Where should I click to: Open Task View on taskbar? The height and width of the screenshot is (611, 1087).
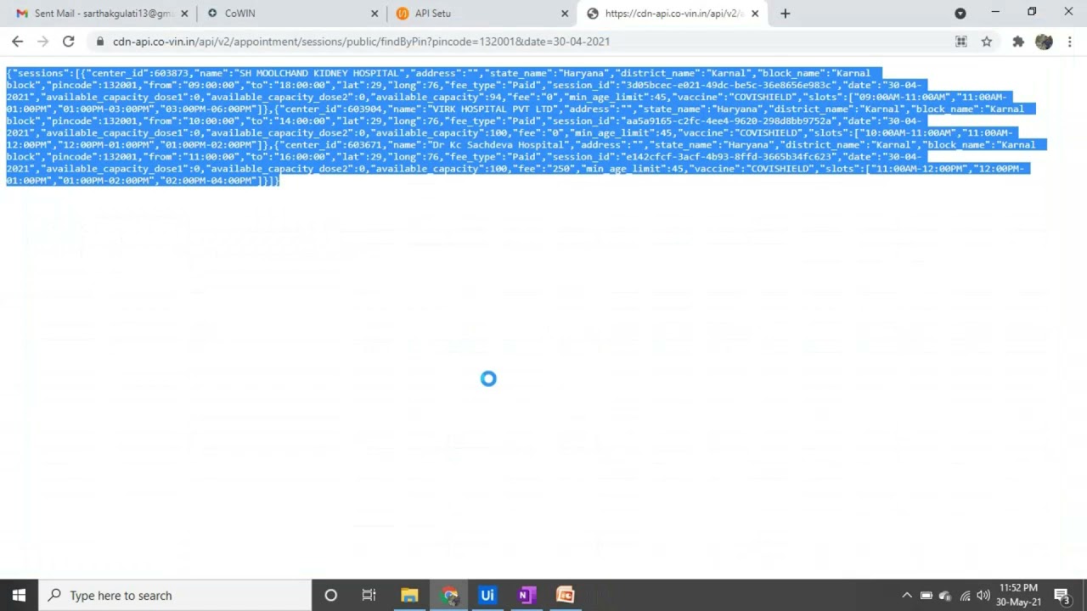tap(369, 595)
